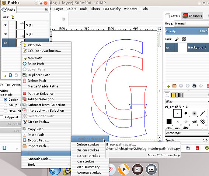Open the Windows menu
Viewport: 209px width, 176px height.
[130, 9]
